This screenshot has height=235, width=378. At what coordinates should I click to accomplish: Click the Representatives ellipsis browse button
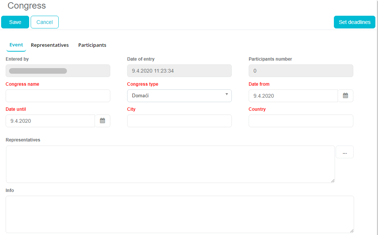point(344,152)
